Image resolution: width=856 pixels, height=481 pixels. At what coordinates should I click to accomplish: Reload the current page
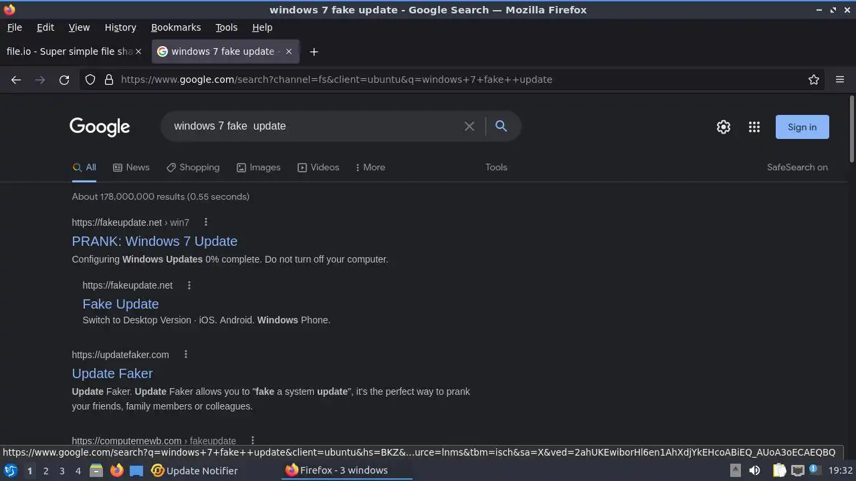click(64, 79)
